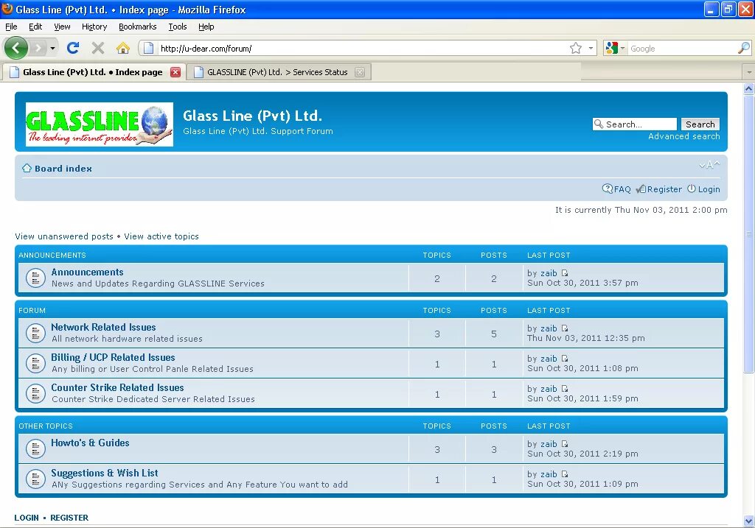The image size is (755, 528).
Task: View latest post icon in Billing row
Action: pyautogui.click(x=565, y=359)
